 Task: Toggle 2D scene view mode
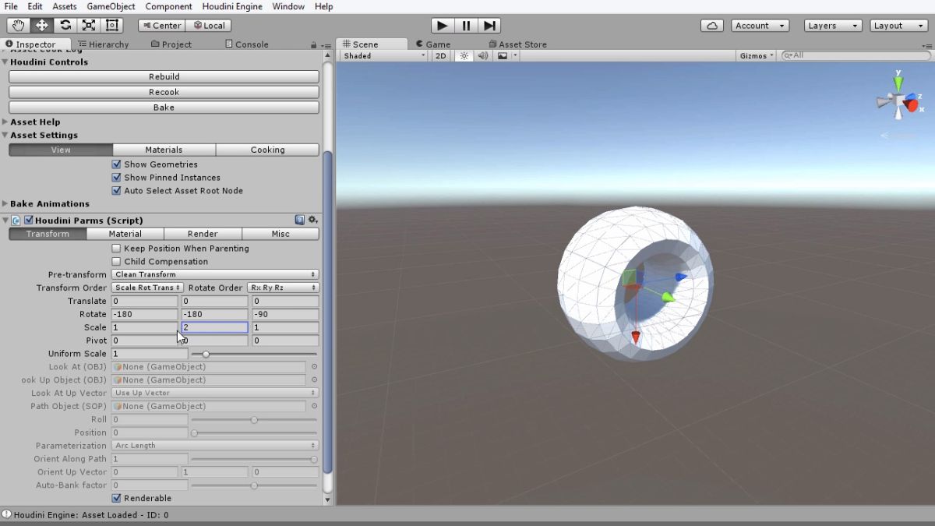coord(441,56)
